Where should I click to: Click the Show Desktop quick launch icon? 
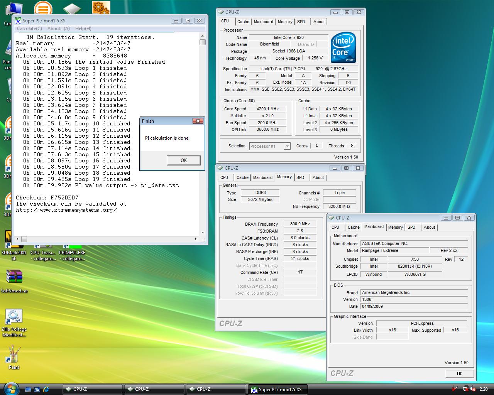click(28, 389)
